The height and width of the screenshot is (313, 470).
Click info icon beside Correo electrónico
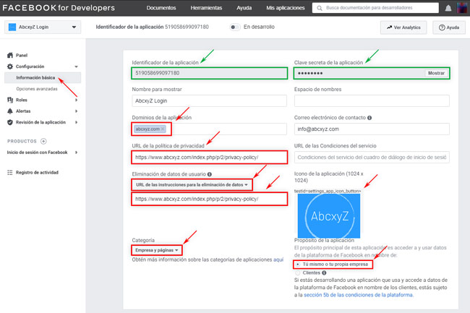(369, 118)
